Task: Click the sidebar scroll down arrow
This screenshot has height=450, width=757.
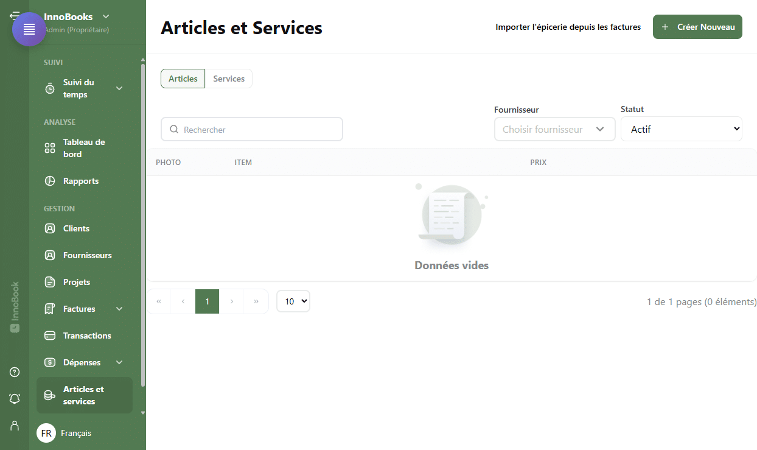Action: (x=143, y=412)
